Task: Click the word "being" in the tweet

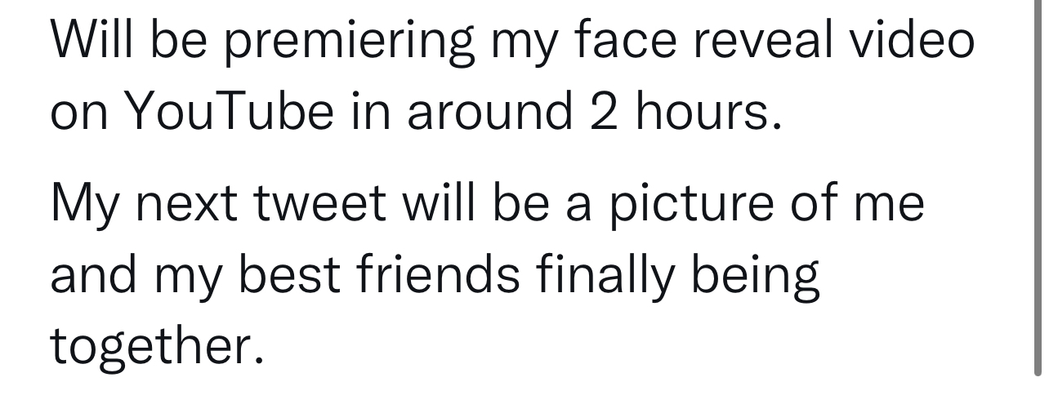Action: click(755, 276)
